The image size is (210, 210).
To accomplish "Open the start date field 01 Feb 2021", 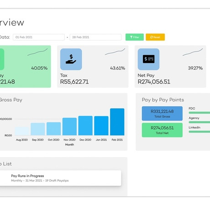I will [x=39, y=37].
